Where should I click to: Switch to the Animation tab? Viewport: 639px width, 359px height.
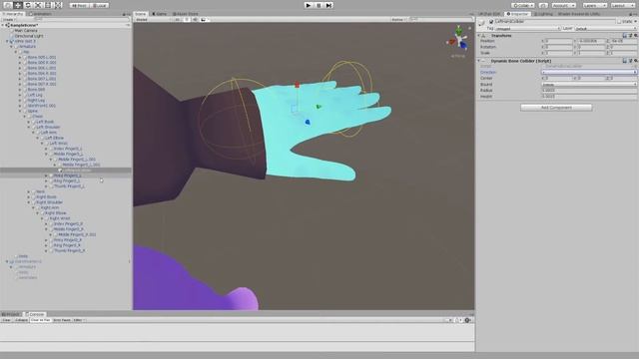pyautogui.click(x=41, y=14)
